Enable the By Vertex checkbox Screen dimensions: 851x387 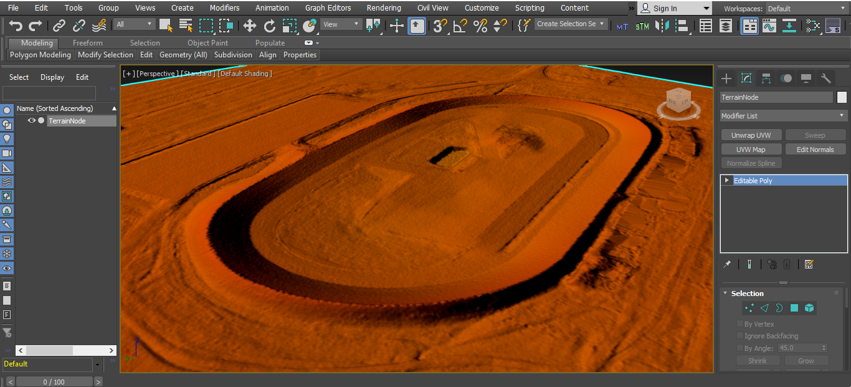pyautogui.click(x=740, y=324)
